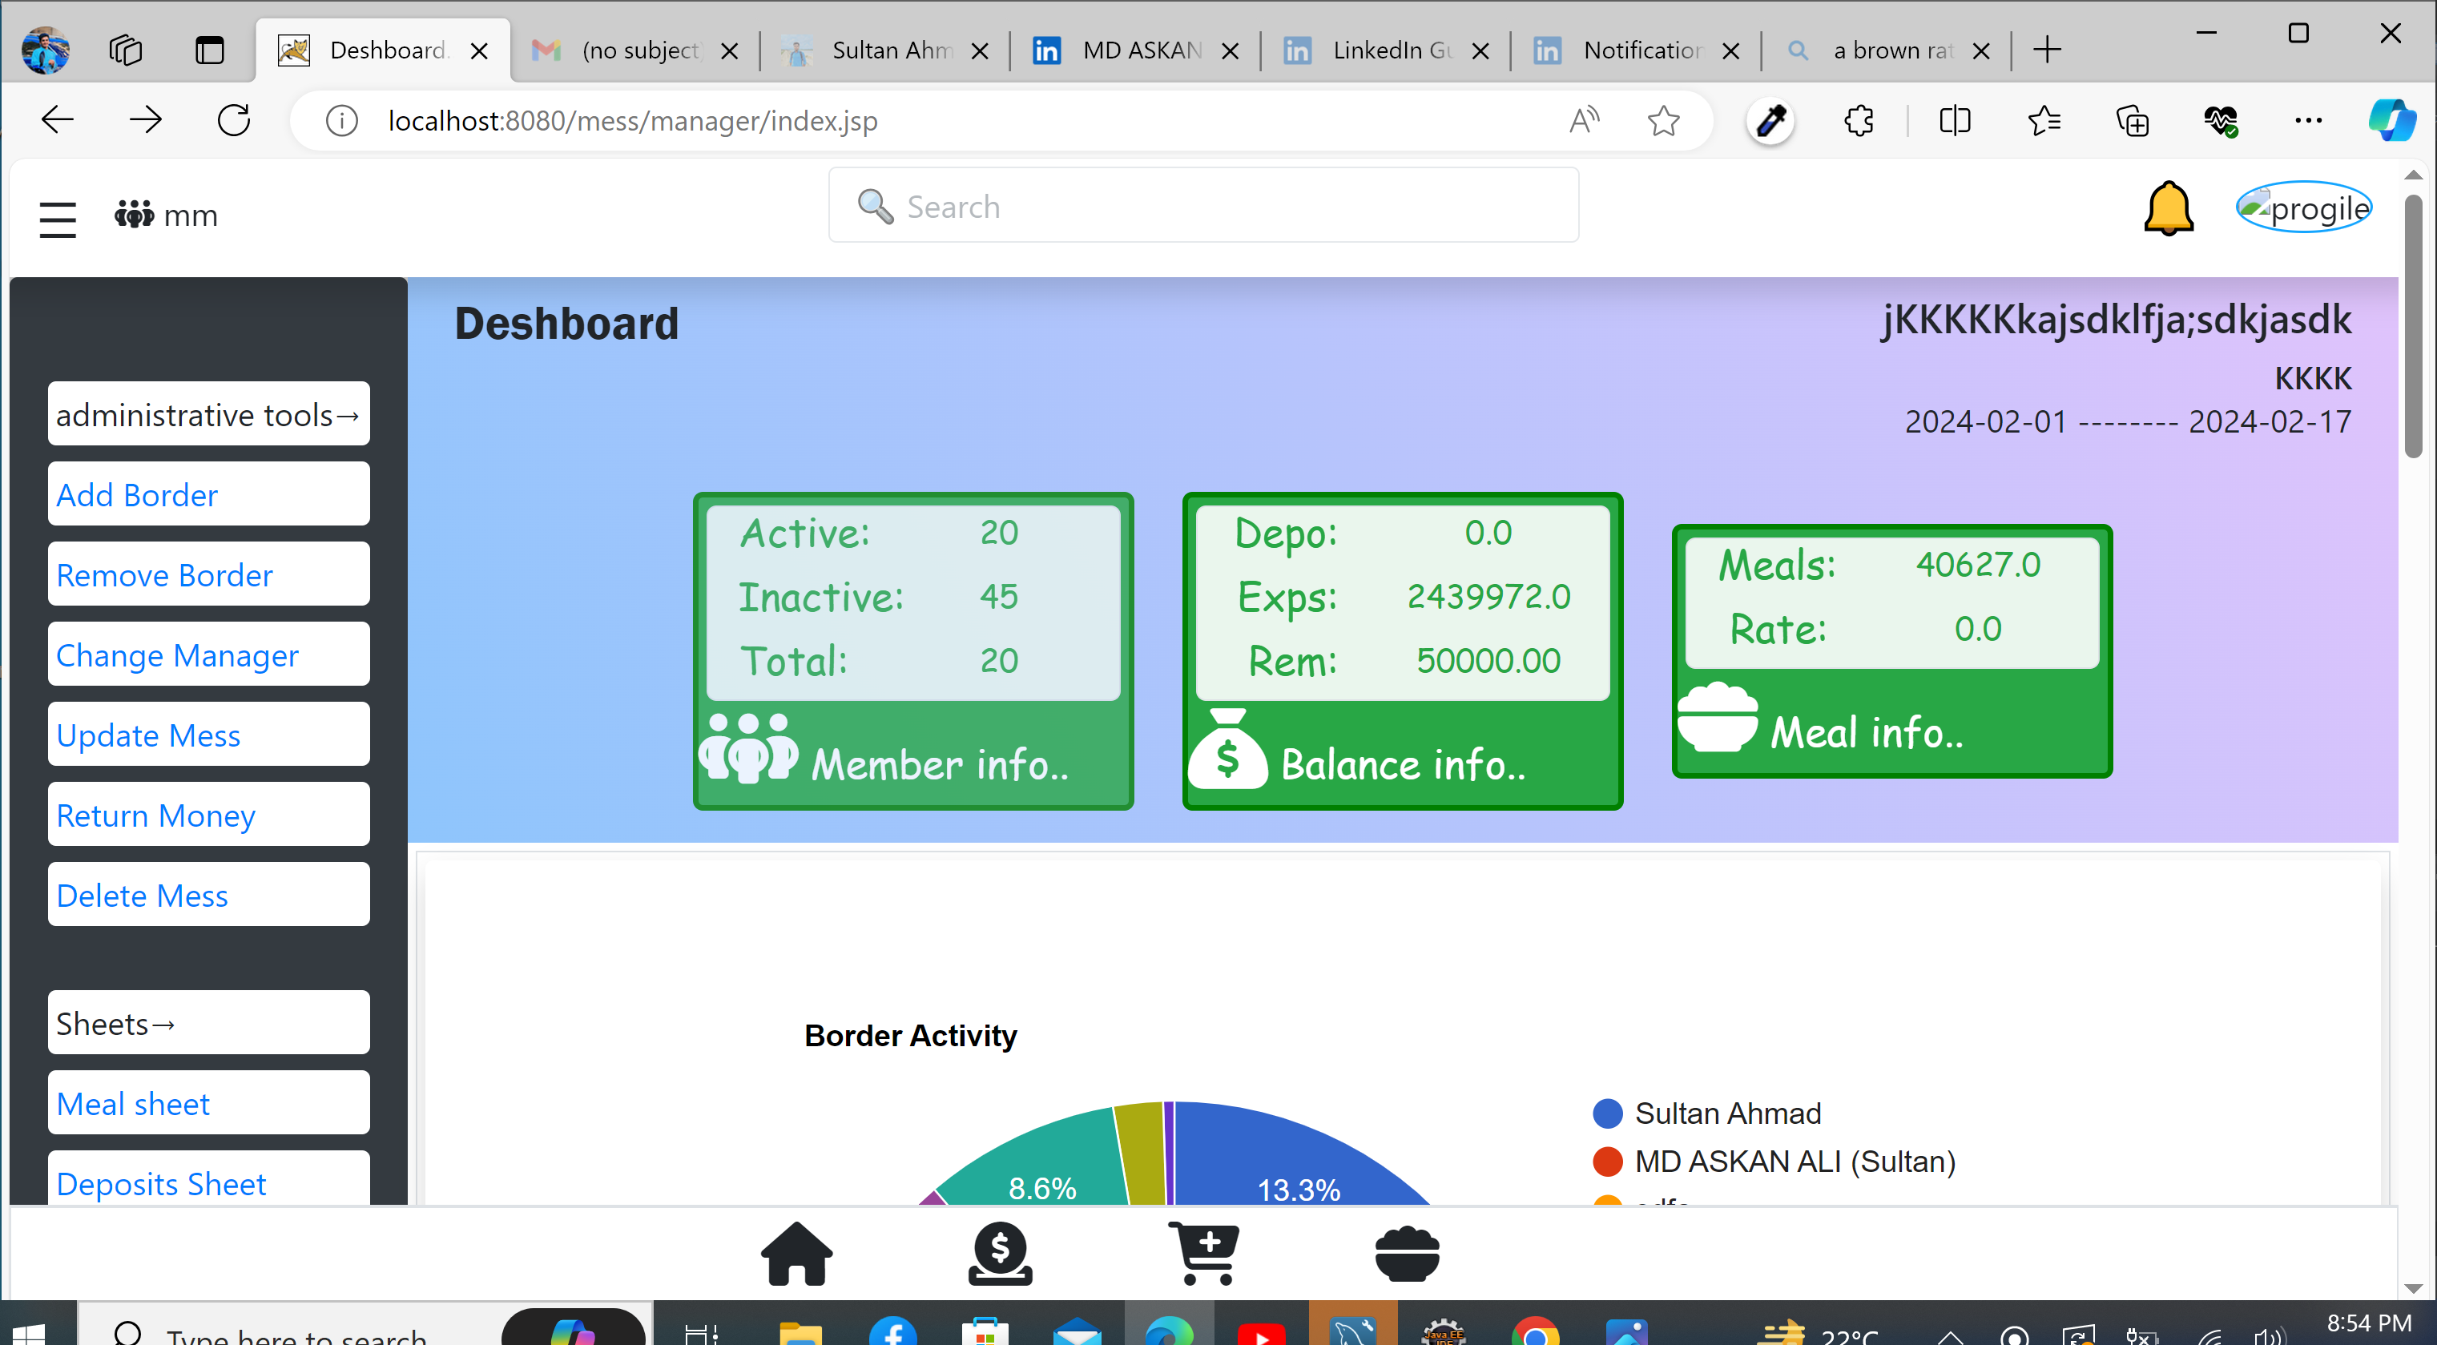
Task: Open Facebook from the taskbar
Action: 893,1331
